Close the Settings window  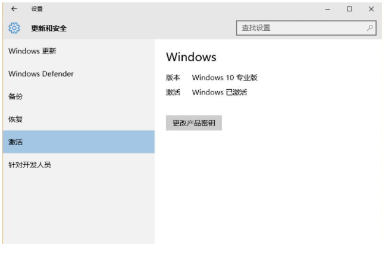point(371,9)
